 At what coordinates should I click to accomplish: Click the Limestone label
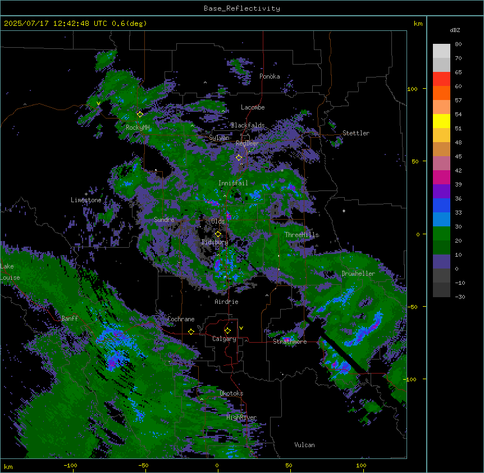click(x=86, y=200)
